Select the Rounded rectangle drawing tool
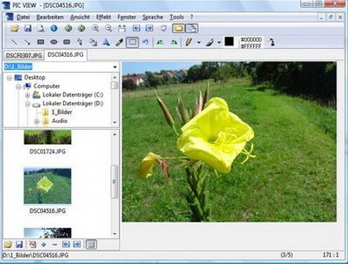 coord(67,42)
